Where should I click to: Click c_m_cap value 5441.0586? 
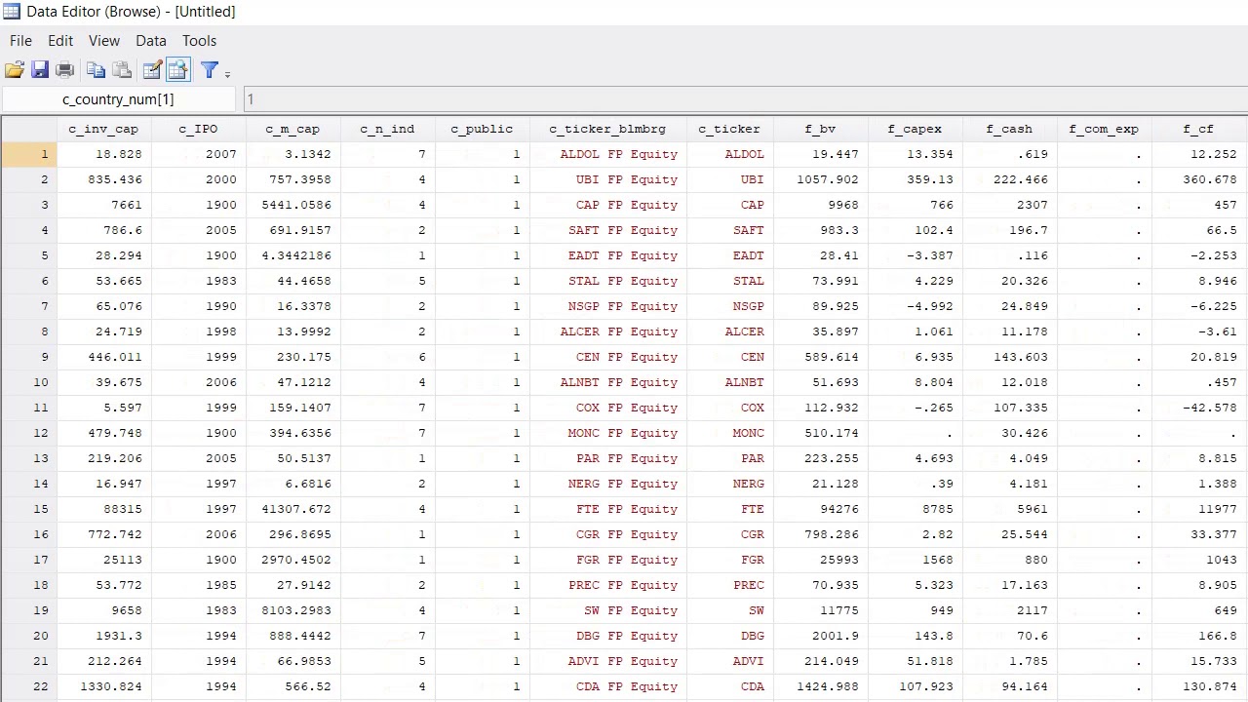[x=295, y=205]
